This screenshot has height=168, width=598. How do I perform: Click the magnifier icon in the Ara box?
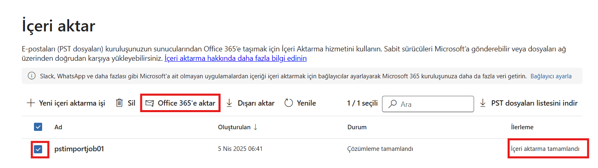392,104
